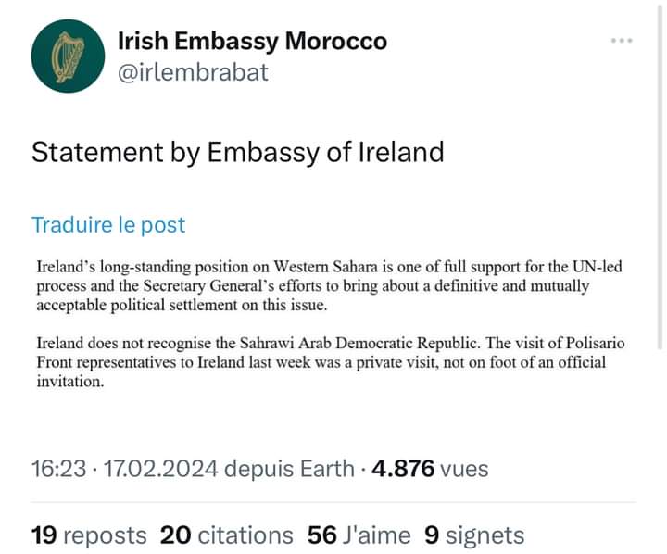Open the 56 J'aime likes list
This screenshot has height=554, width=667.
359,535
